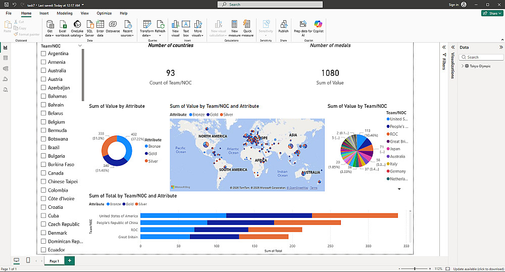505x272 pixels.
Task: Fit page to window icon
Action: coord(447,269)
